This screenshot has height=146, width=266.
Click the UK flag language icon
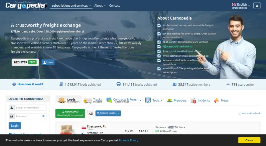(234, 5)
